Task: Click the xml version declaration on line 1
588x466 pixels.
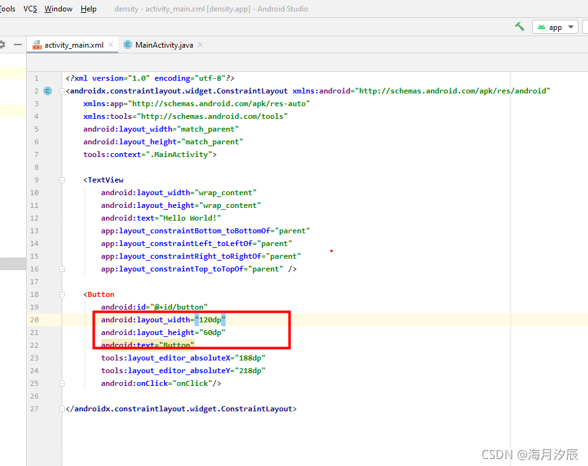Action: click(x=150, y=78)
